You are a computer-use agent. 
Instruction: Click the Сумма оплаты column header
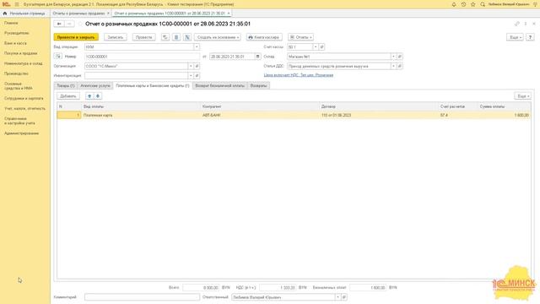coord(505,106)
